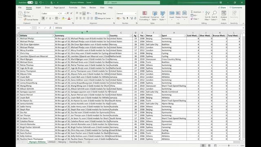Screen dimensions: 261x147
Task: Apply the red Font Color
Action: 69,18
